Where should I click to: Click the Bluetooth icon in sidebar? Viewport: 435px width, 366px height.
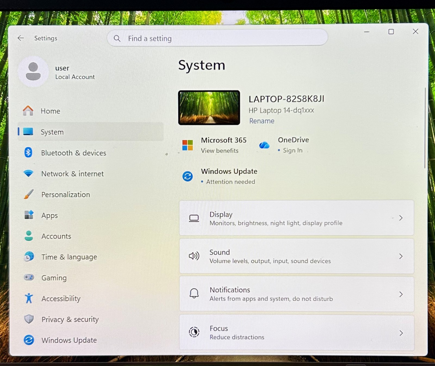coord(28,152)
